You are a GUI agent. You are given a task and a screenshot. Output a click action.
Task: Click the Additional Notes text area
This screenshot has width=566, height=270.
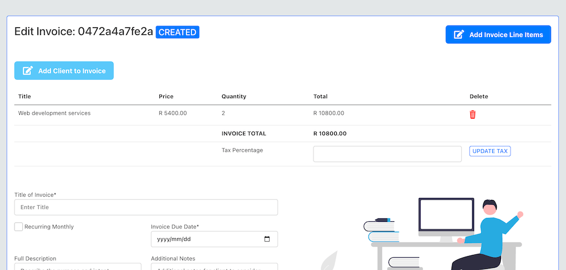point(214,267)
